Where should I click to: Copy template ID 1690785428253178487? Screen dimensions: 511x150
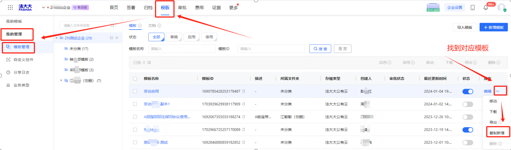coord(244,91)
